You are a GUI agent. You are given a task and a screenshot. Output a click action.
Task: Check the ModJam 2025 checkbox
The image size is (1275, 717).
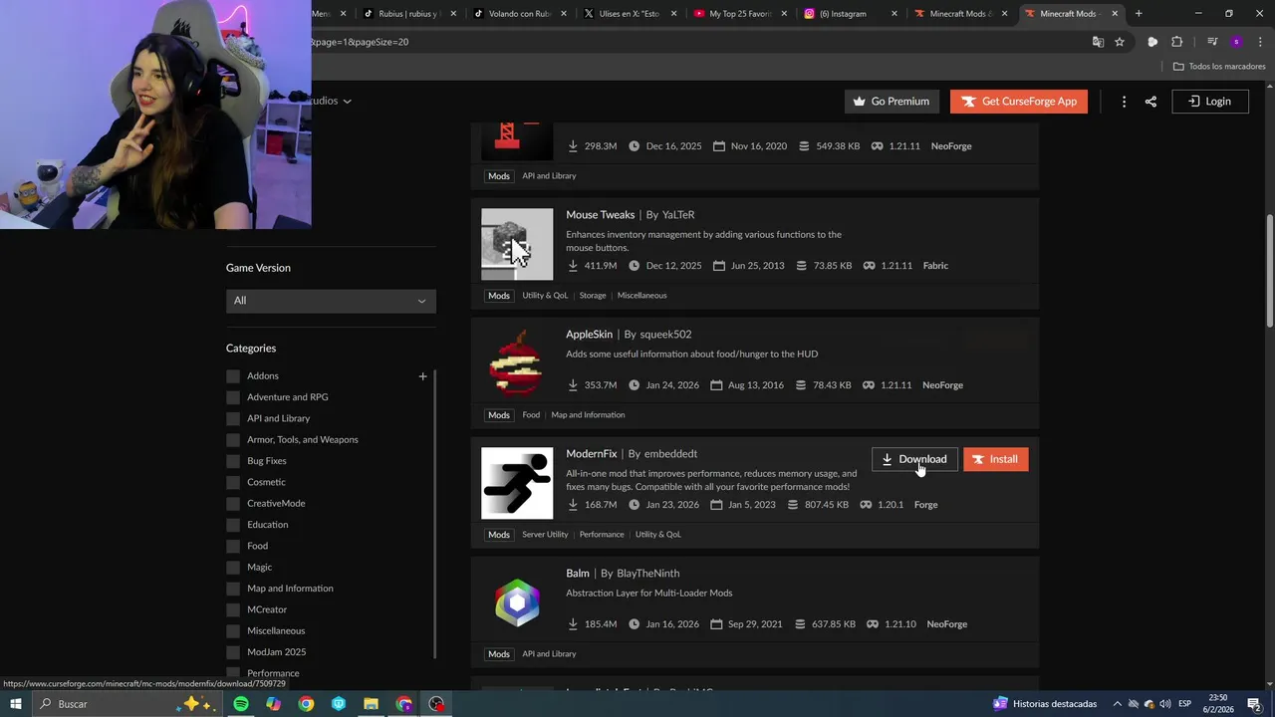pyautogui.click(x=233, y=652)
